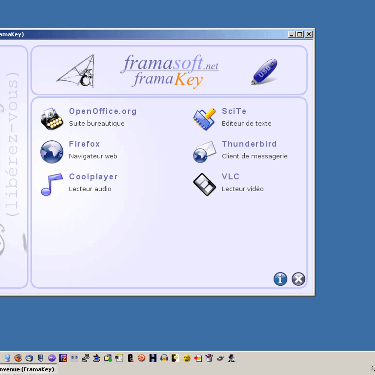Screen dimensions: 375x375
Task: Select the 'Client de messagerie' description text
Action: (x=255, y=156)
